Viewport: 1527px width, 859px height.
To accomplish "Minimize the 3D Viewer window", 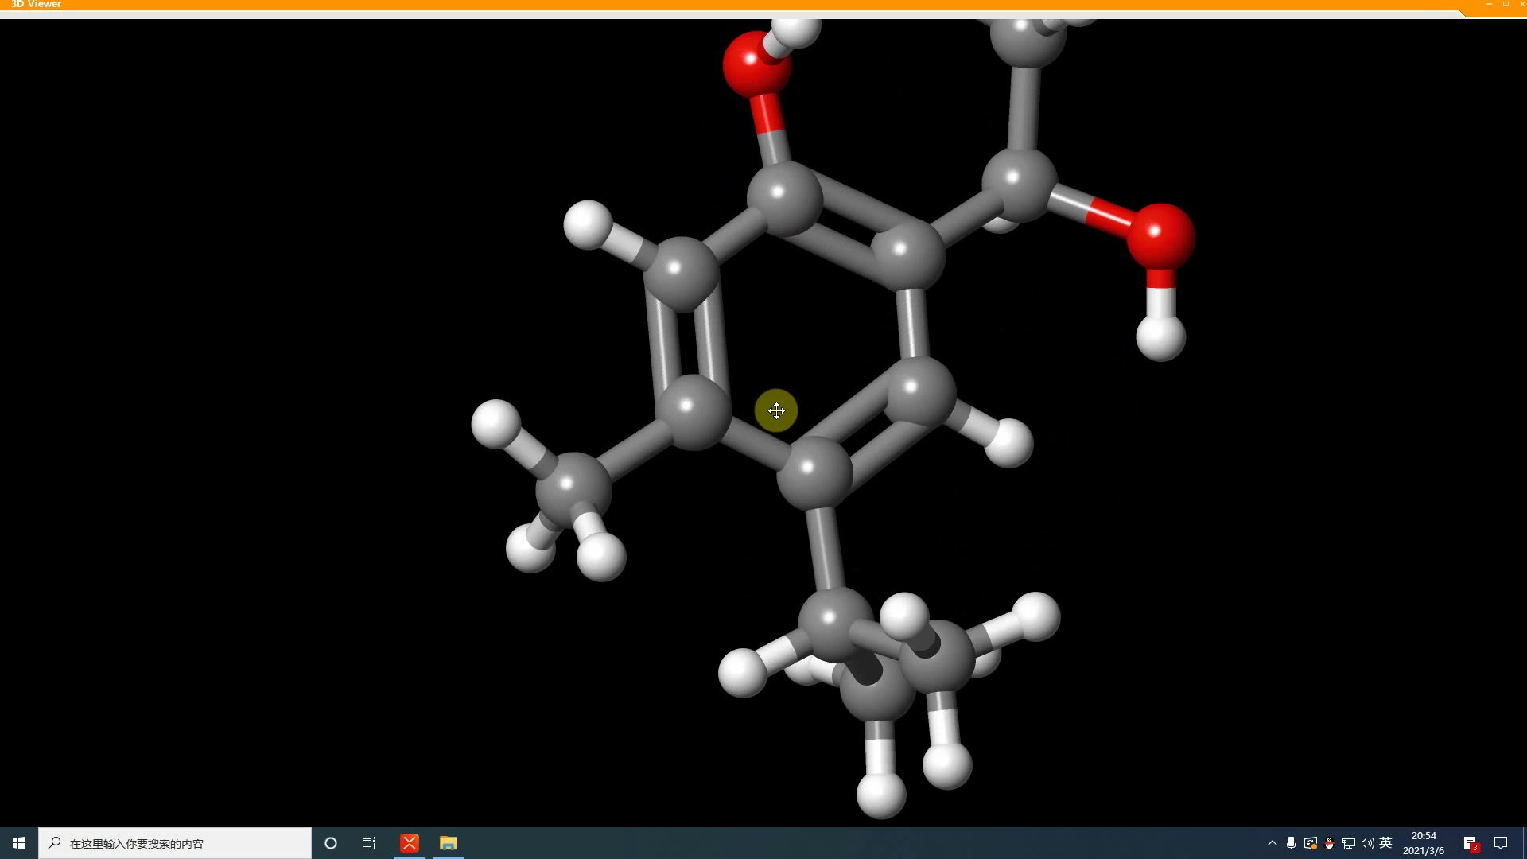I will 1489,4.
